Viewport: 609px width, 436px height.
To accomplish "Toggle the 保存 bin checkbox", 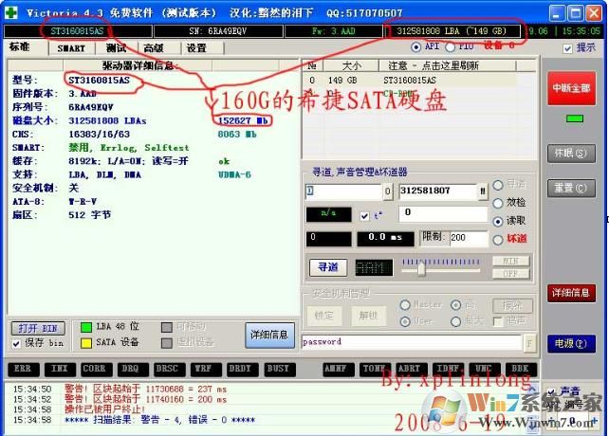I will 16,342.
